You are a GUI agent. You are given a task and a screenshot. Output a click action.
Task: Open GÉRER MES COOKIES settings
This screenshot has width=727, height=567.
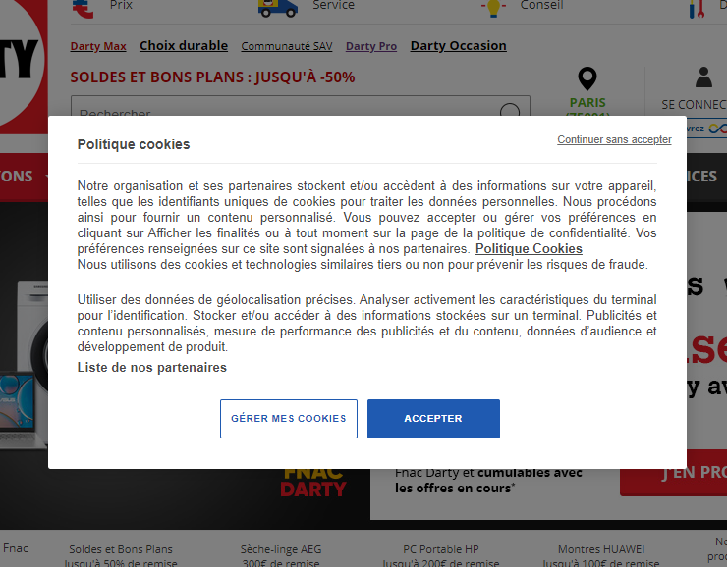[x=289, y=419]
